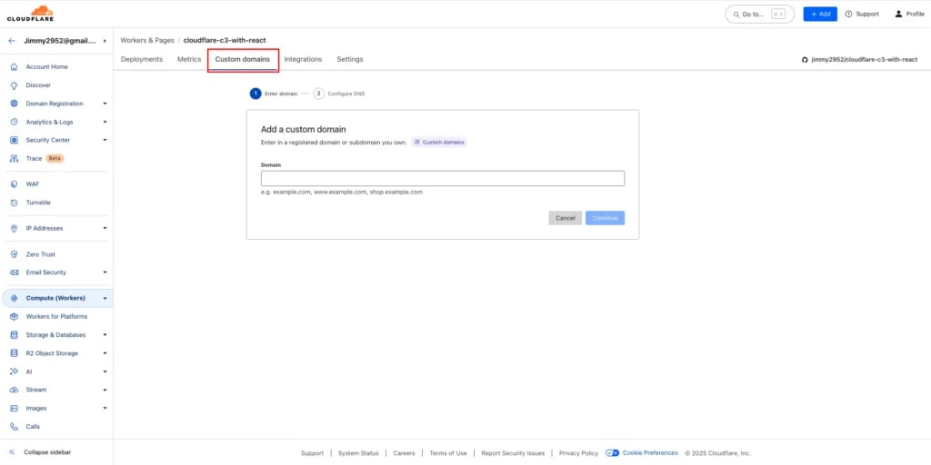
Task: Collapse the Compute (Workers) arrow
Action: 105,298
